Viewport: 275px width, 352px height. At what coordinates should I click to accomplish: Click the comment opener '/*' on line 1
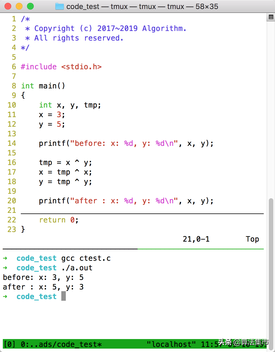coord(25,19)
